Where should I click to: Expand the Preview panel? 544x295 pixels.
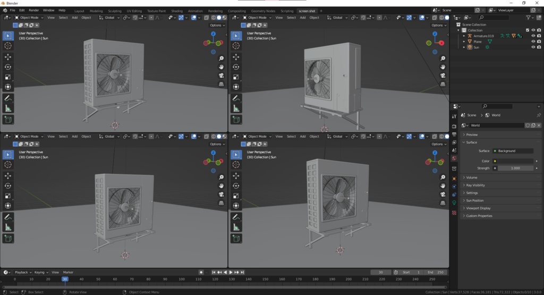(x=500, y=134)
